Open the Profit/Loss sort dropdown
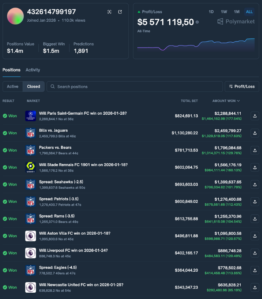Screen dimensions: 262x299 [242, 87]
